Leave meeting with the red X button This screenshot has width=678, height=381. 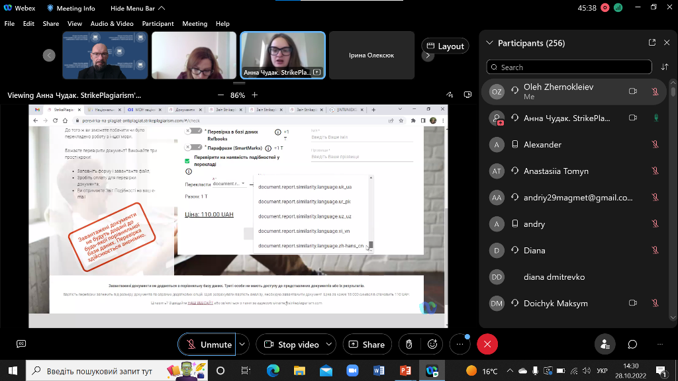[x=487, y=344]
